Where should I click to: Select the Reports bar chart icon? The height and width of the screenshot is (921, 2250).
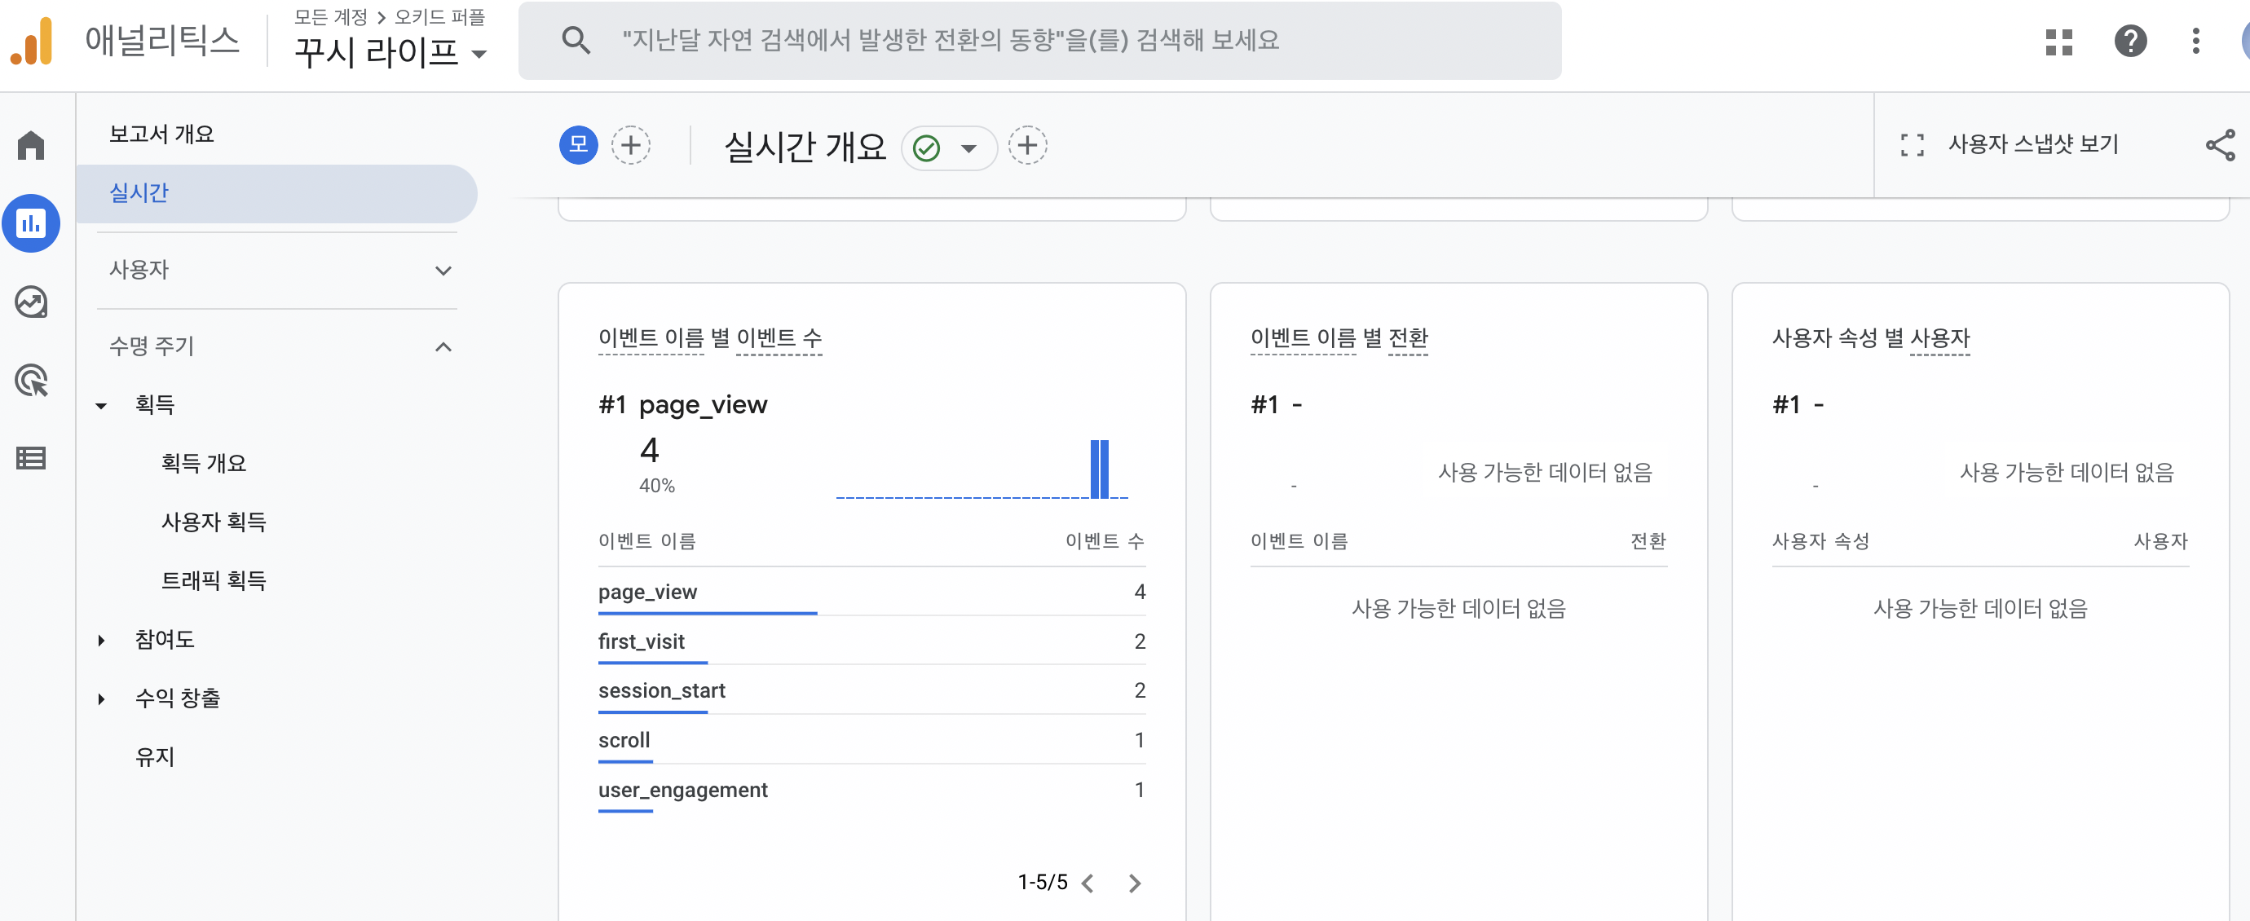tap(32, 223)
